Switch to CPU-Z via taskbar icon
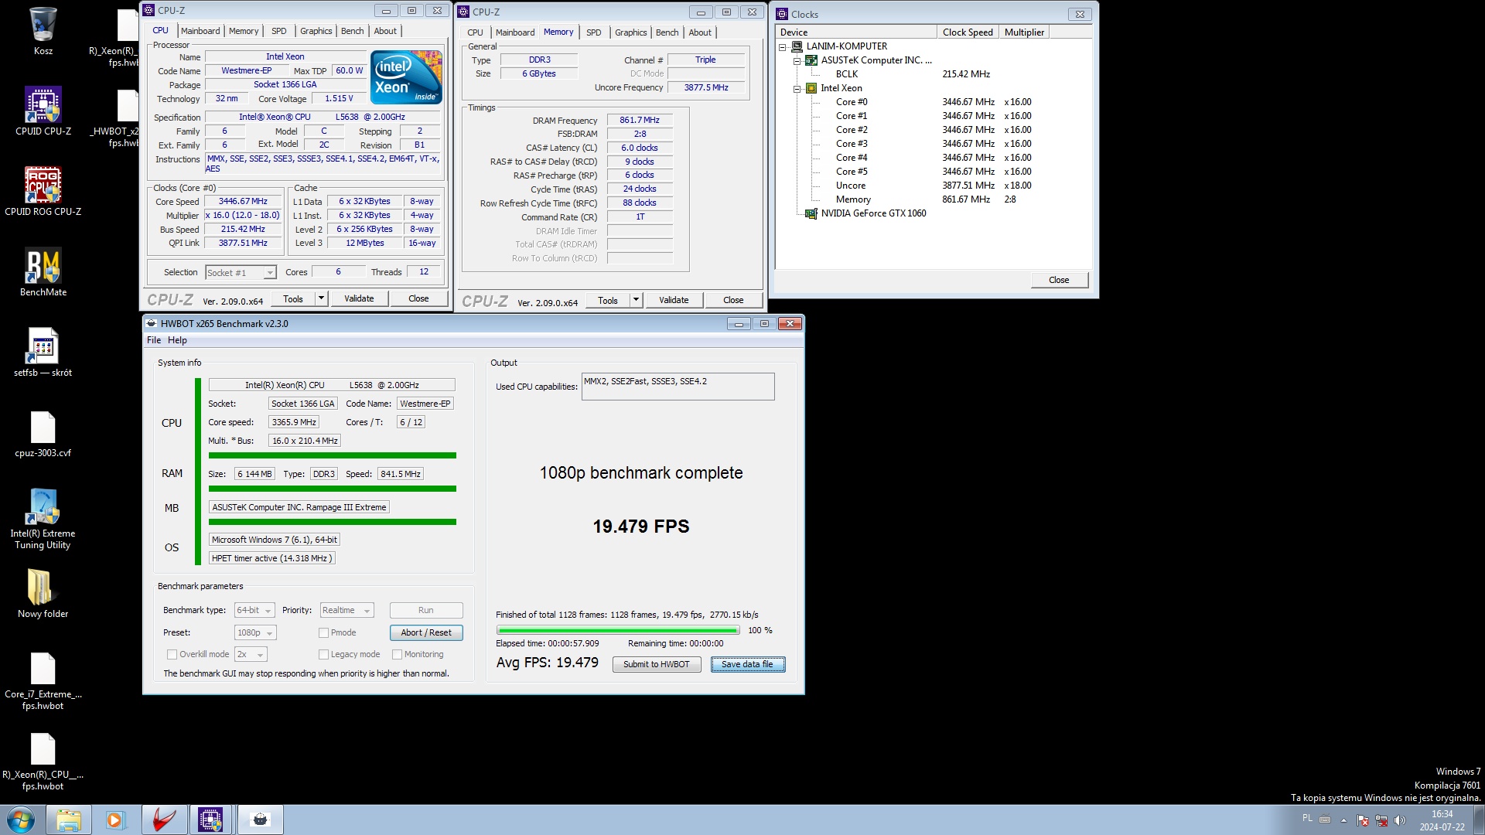The height and width of the screenshot is (835, 1485). pyautogui.click(x=210, y=820)
